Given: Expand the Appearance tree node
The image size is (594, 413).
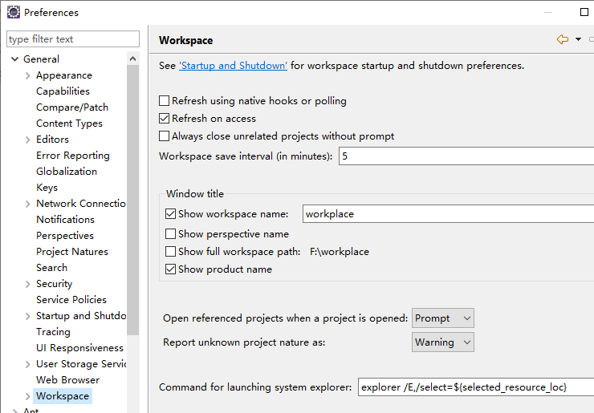Looking at the screenshot, I should tap(28, 75).
